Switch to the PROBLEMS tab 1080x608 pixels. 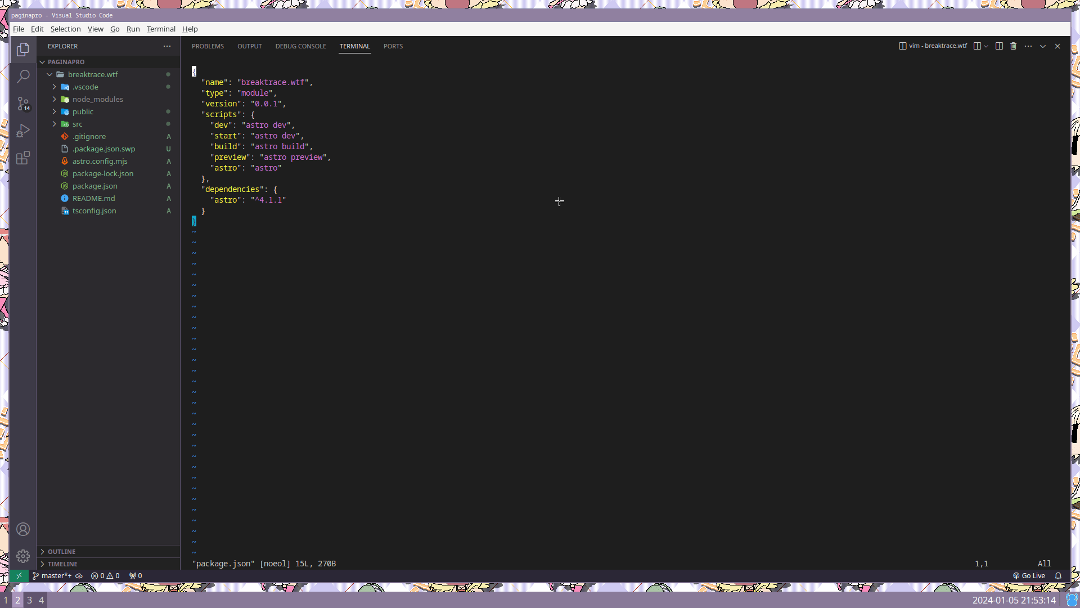tap(208, 46)
